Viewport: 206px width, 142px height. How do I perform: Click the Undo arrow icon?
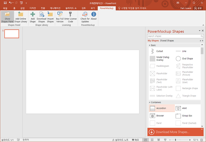[10, 3]
